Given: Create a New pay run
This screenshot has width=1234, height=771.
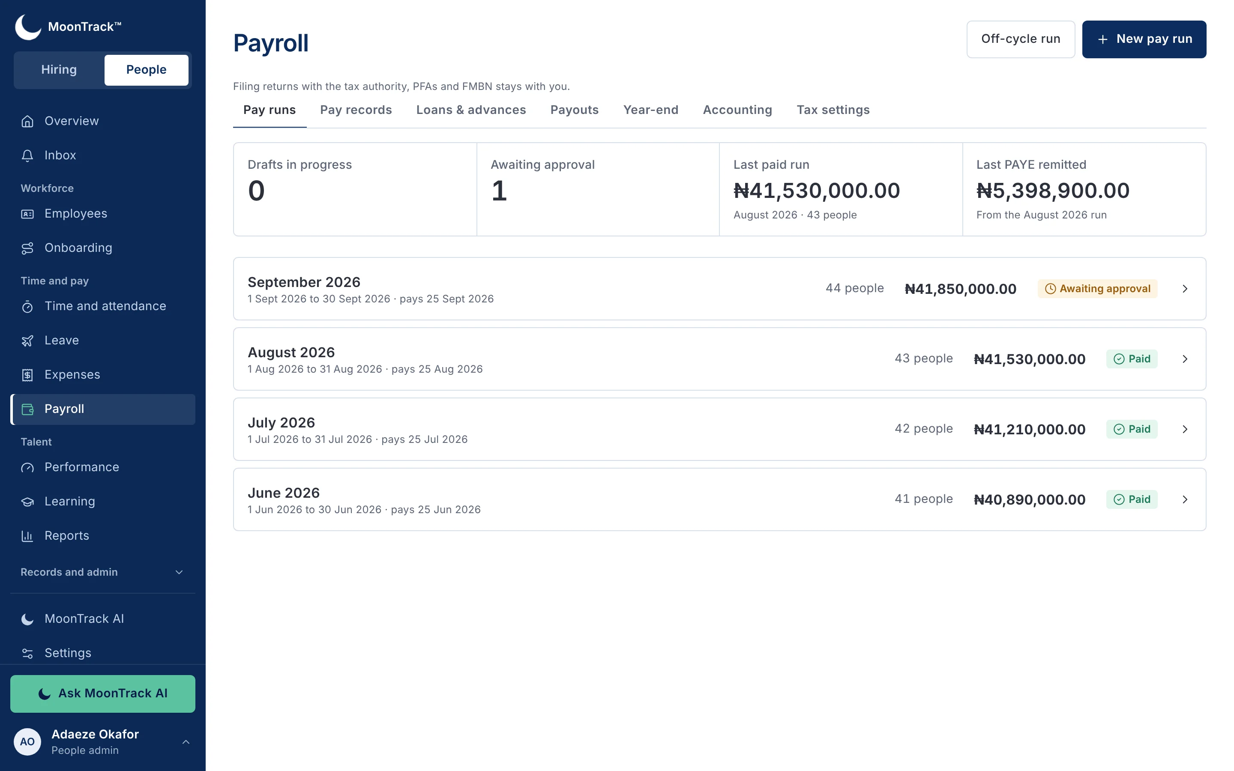Looking at the screenshot, I should pos(1144,39).
